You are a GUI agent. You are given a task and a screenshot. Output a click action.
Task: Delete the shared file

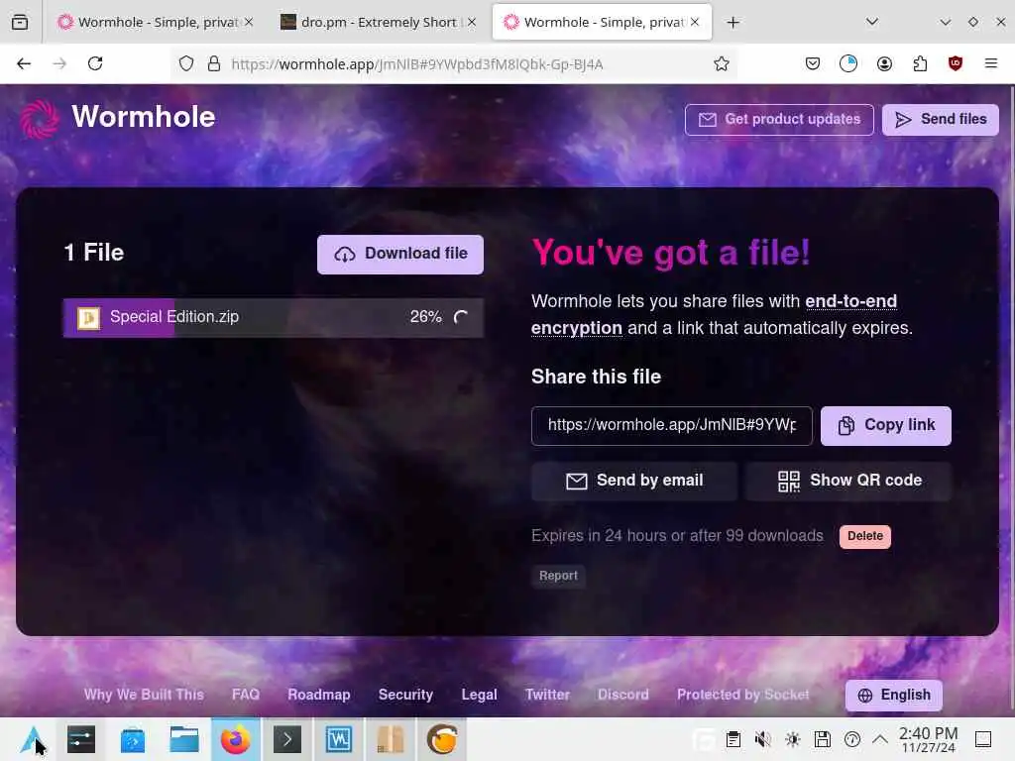864,536
